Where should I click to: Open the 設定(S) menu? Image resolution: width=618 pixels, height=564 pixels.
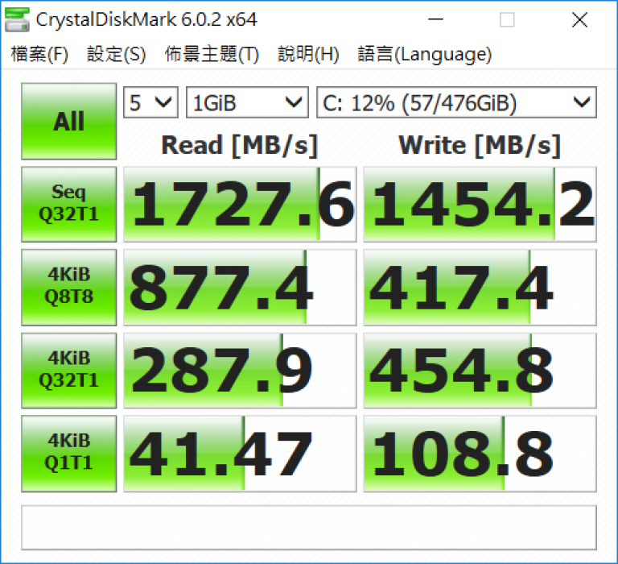tap(116, 55)
